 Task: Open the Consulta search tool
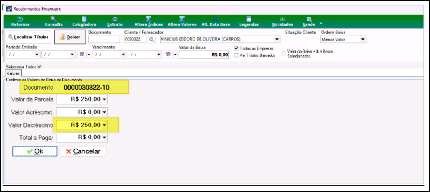[54, 21]
